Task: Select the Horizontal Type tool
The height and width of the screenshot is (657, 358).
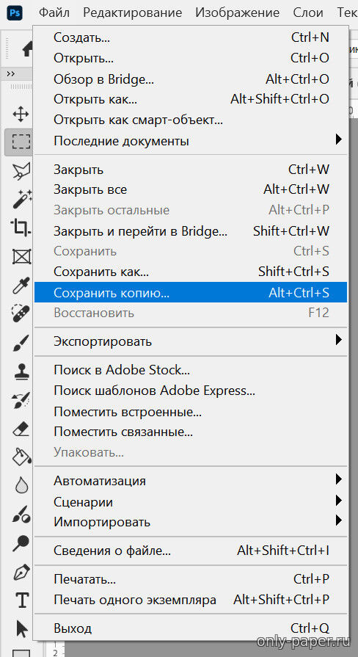Action: 21,600
